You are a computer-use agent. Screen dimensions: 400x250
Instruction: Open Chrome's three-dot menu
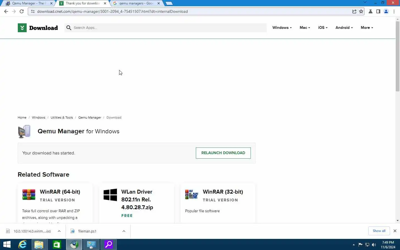click(x=394, y=11)
